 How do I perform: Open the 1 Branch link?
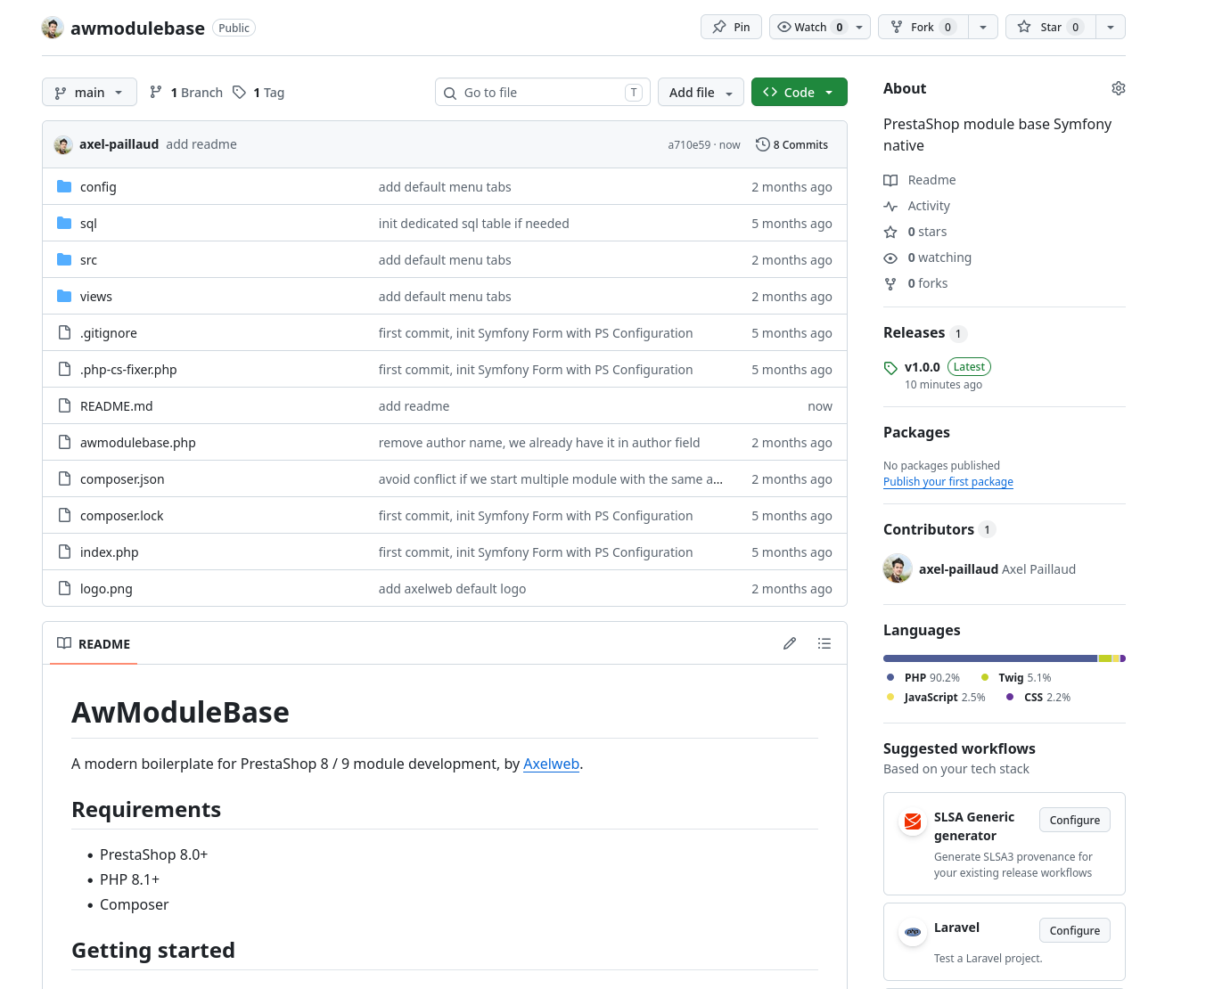coord(186,92)
